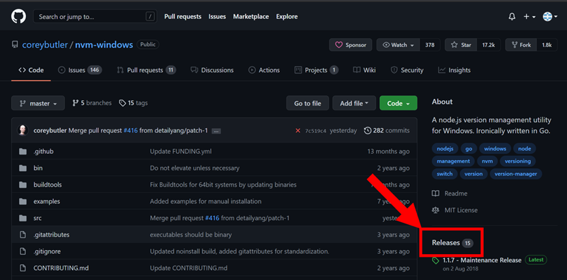Click the go topic tag
Viewport: 567px width, 280px height.
click(x=469, y=149)
